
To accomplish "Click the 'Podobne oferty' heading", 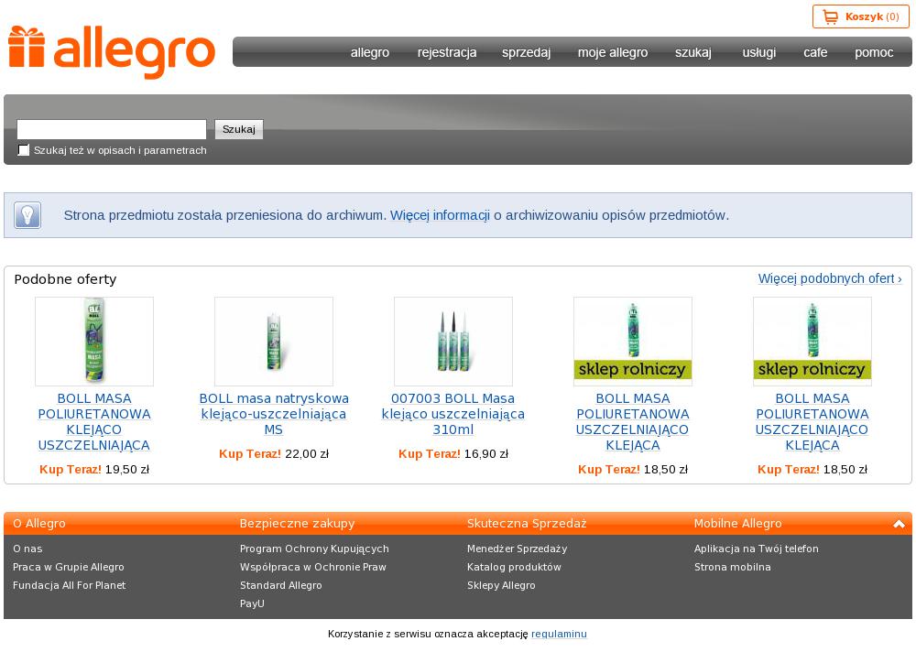I will pos(65,279).
